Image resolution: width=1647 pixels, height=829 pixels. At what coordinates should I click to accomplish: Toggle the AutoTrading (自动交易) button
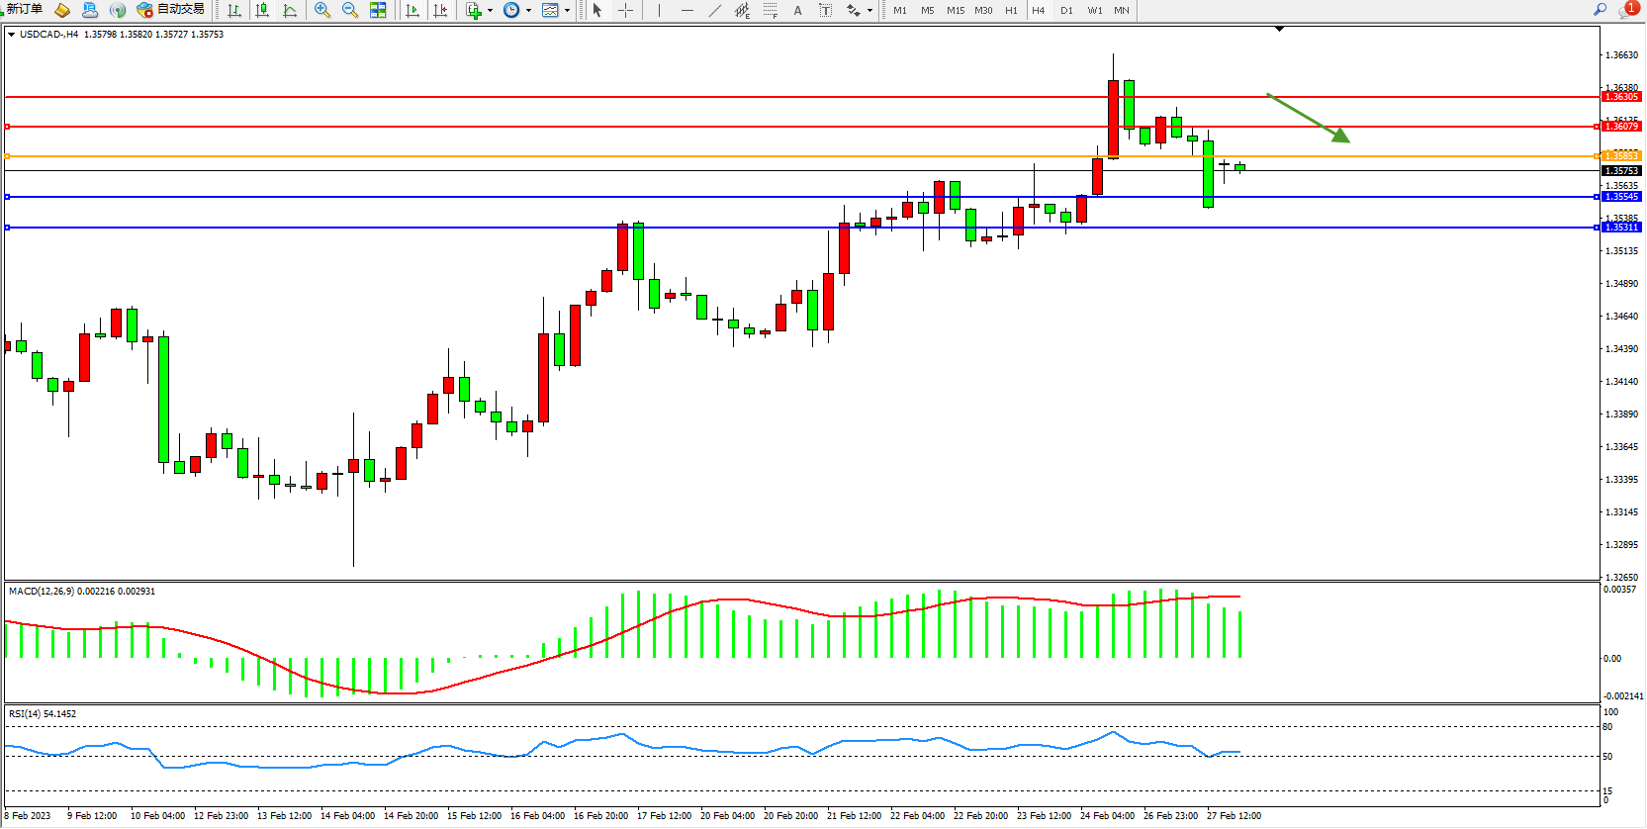[171, 10]
